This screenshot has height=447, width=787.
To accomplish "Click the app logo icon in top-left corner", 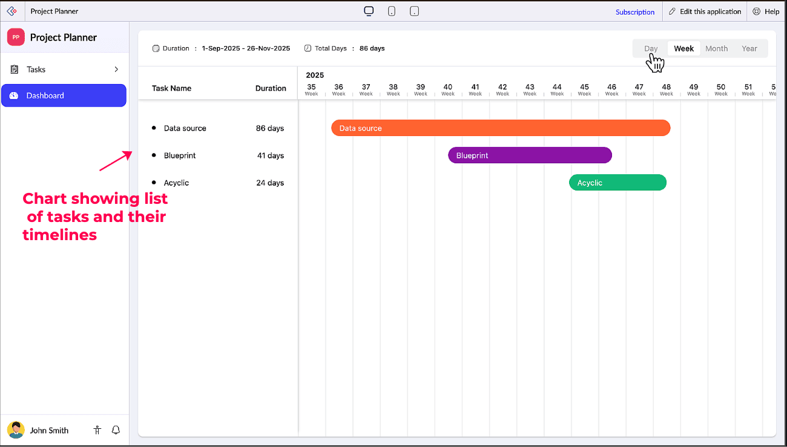I will 12,11.
